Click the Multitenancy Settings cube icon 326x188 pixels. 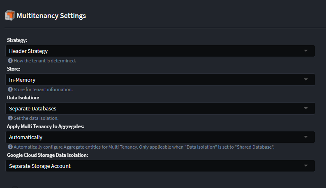[x=10, y=16]
